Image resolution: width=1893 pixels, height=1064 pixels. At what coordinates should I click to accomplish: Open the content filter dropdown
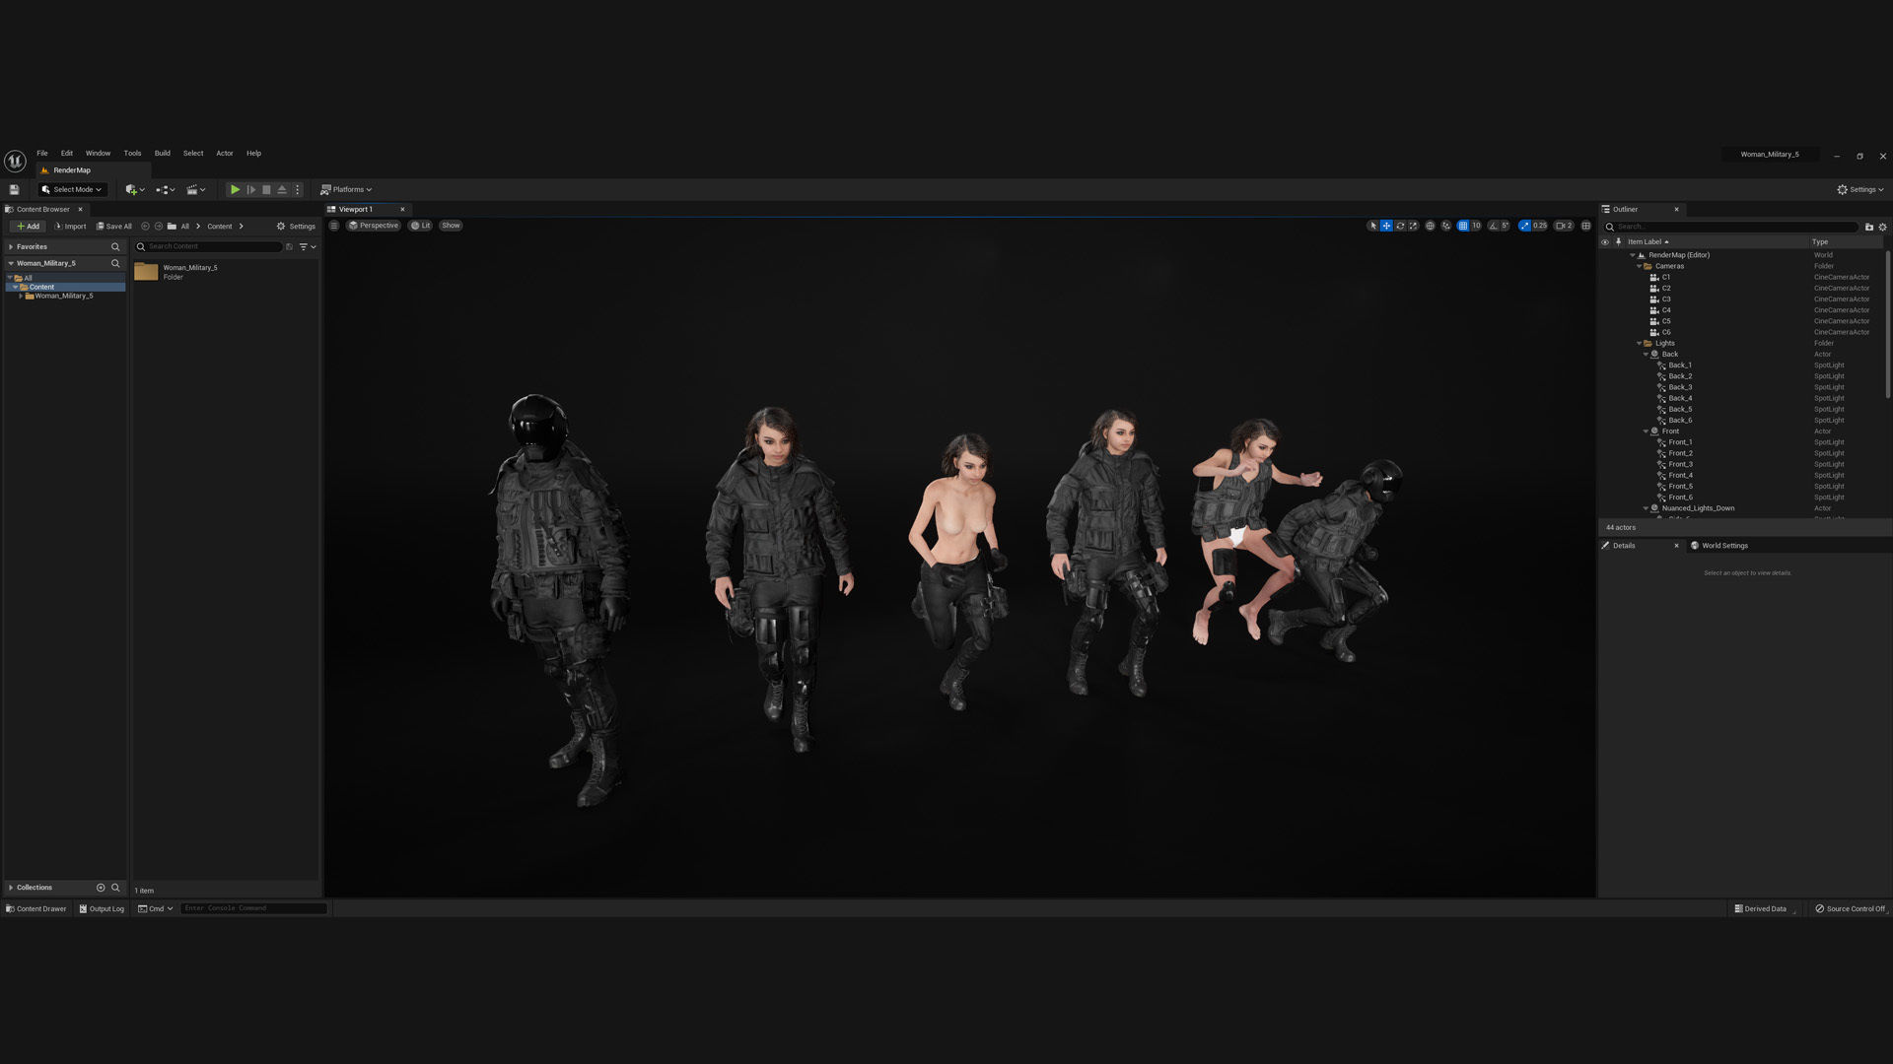click(308, 246)
